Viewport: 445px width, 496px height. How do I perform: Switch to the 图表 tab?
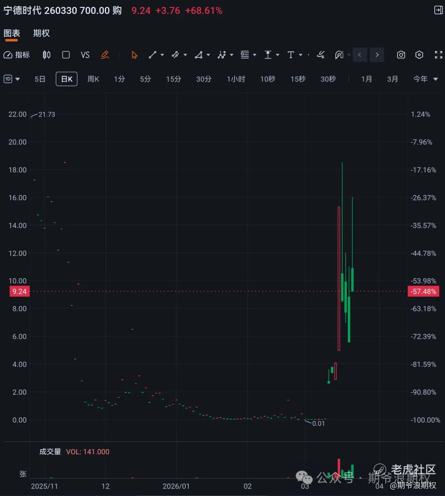point(12,33)
